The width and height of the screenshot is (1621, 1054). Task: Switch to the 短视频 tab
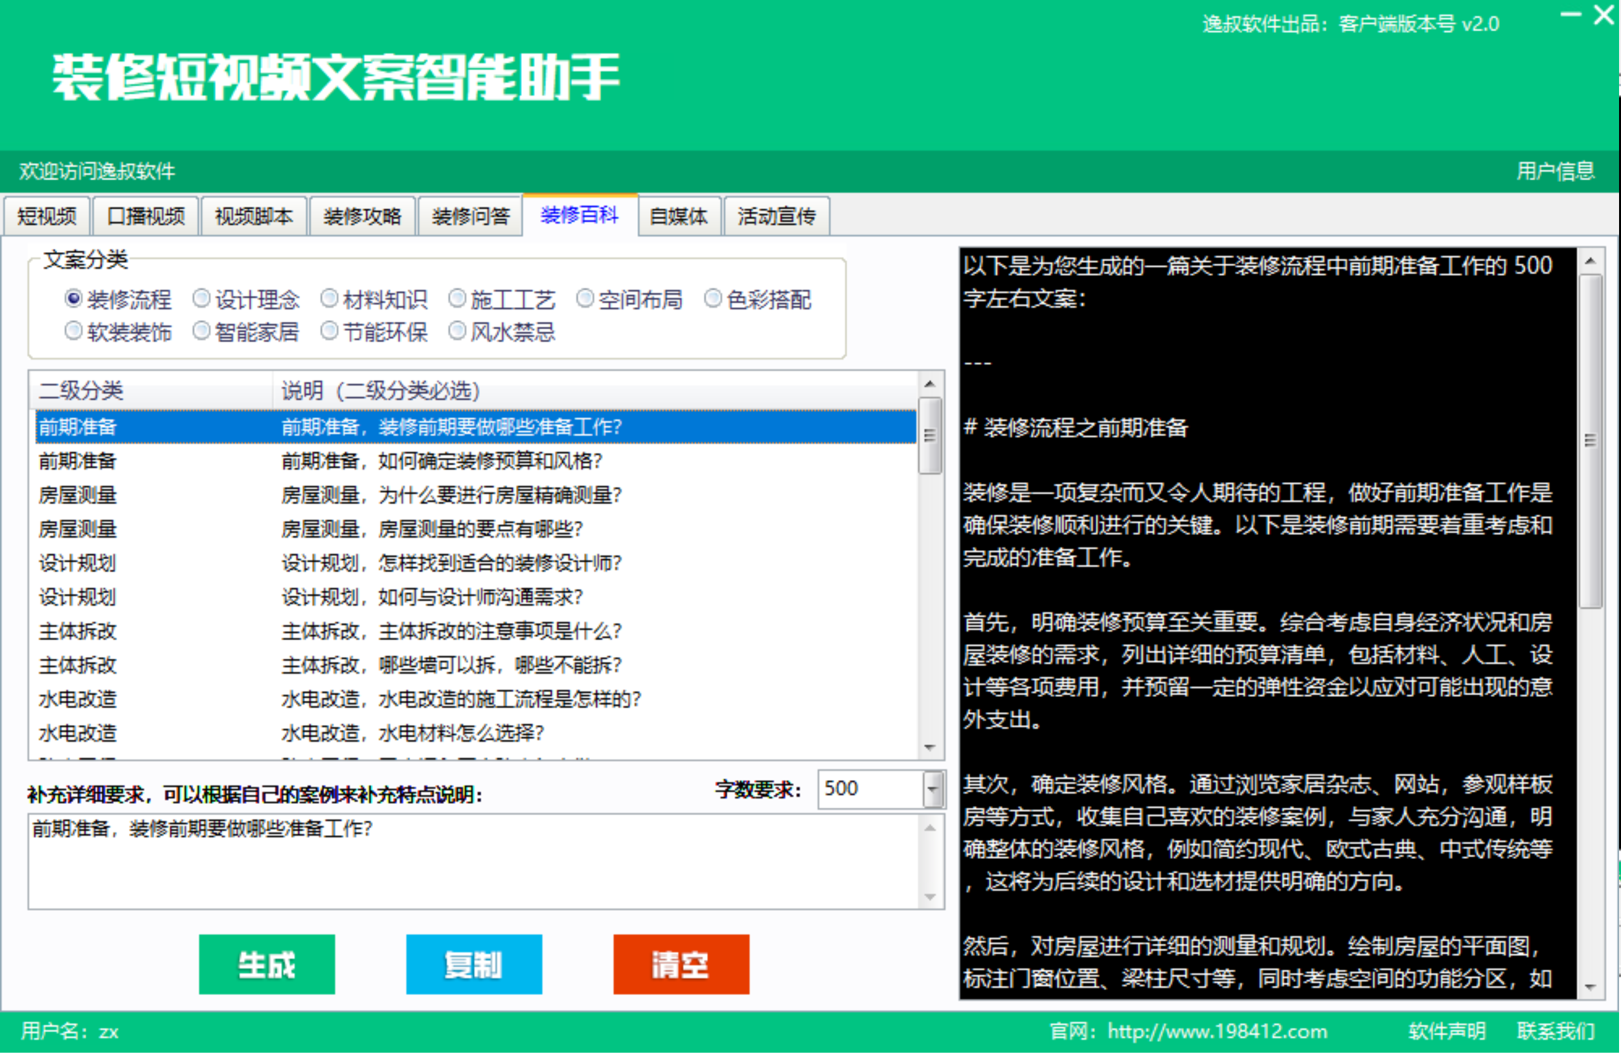tap(47, 216)
